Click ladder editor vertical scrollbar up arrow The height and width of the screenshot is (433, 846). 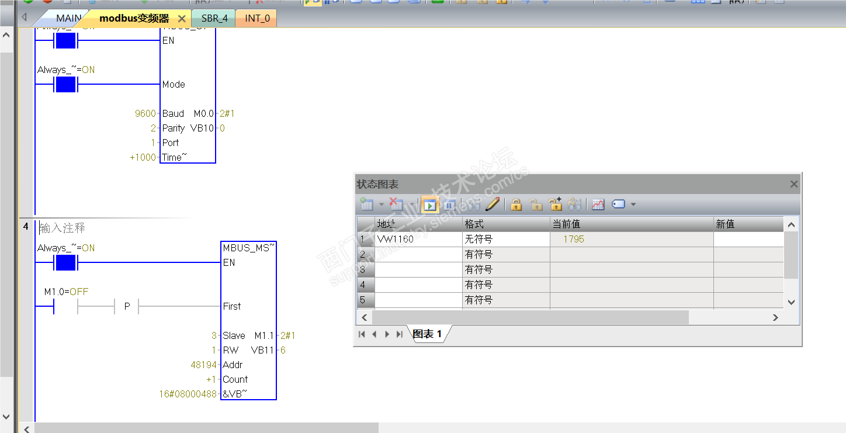click(x=6, y=35)
